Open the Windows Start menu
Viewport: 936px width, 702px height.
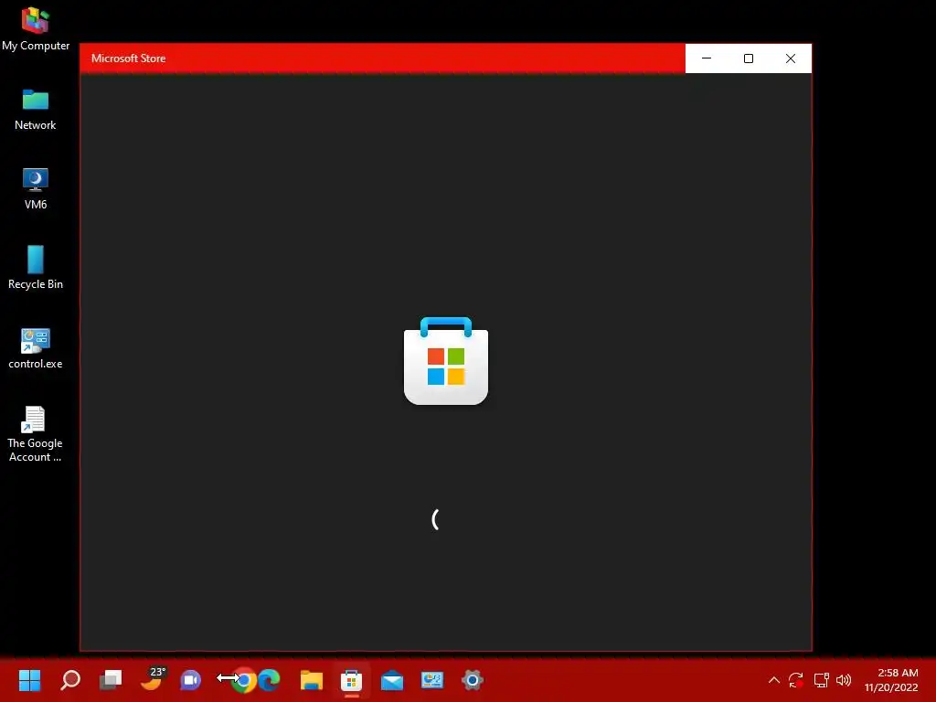pyautogui.click(x=29, y=680)
